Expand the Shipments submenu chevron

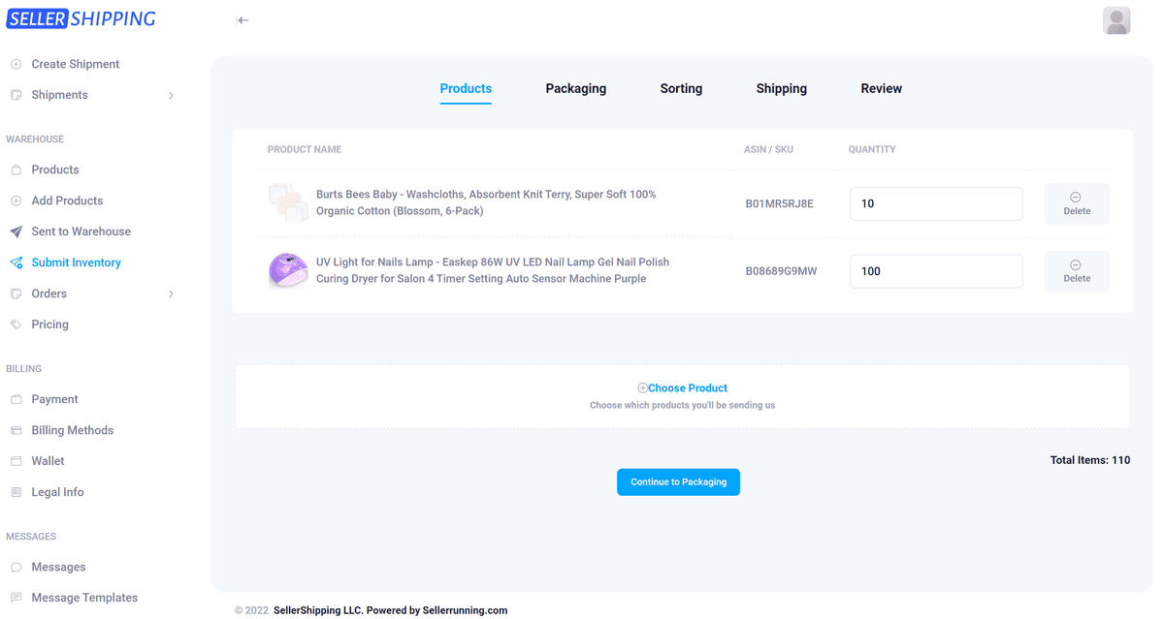point(172,95)
